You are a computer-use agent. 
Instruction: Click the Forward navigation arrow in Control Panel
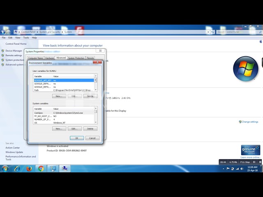coord(8,32)
